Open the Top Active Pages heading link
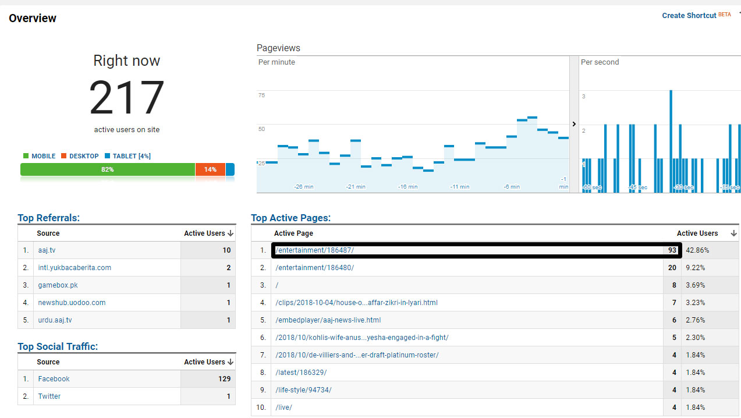Image resolution: width=741 pixels, height=418 pixels. (x=290, y=218)
